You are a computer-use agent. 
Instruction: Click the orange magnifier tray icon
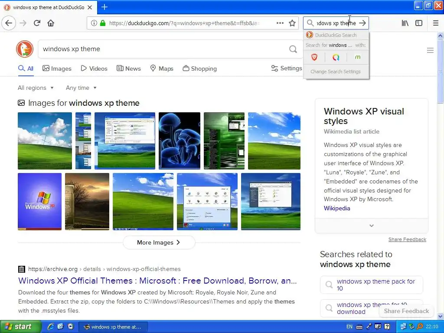pos(420,326)
